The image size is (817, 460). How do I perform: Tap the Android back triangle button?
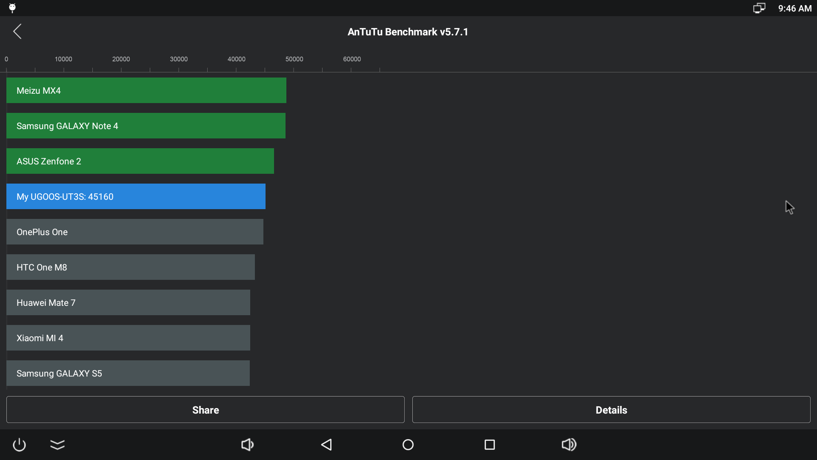[x=326, y=445]
